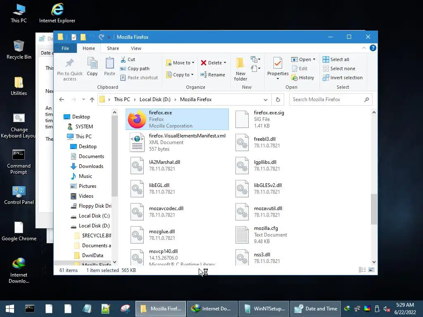Switch to the View tab

(x=136, y=48)
